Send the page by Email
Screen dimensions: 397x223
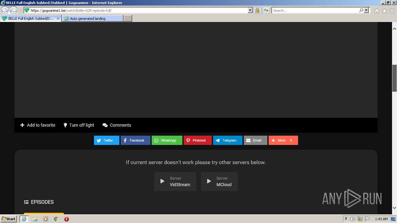(x=256, y=140)
